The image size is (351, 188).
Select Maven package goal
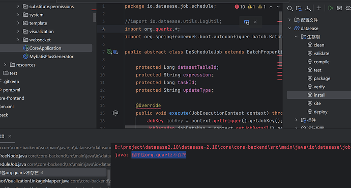click(x=319, y=78)
